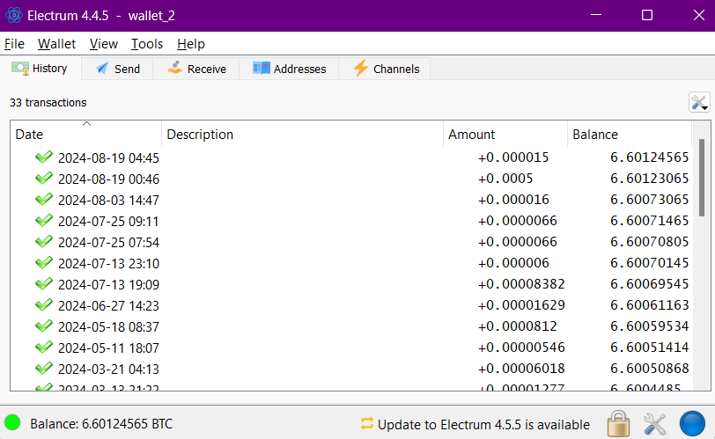This screenshot has width=715, height=439.
Task: Open the View menu
Action: coord(104,44)
